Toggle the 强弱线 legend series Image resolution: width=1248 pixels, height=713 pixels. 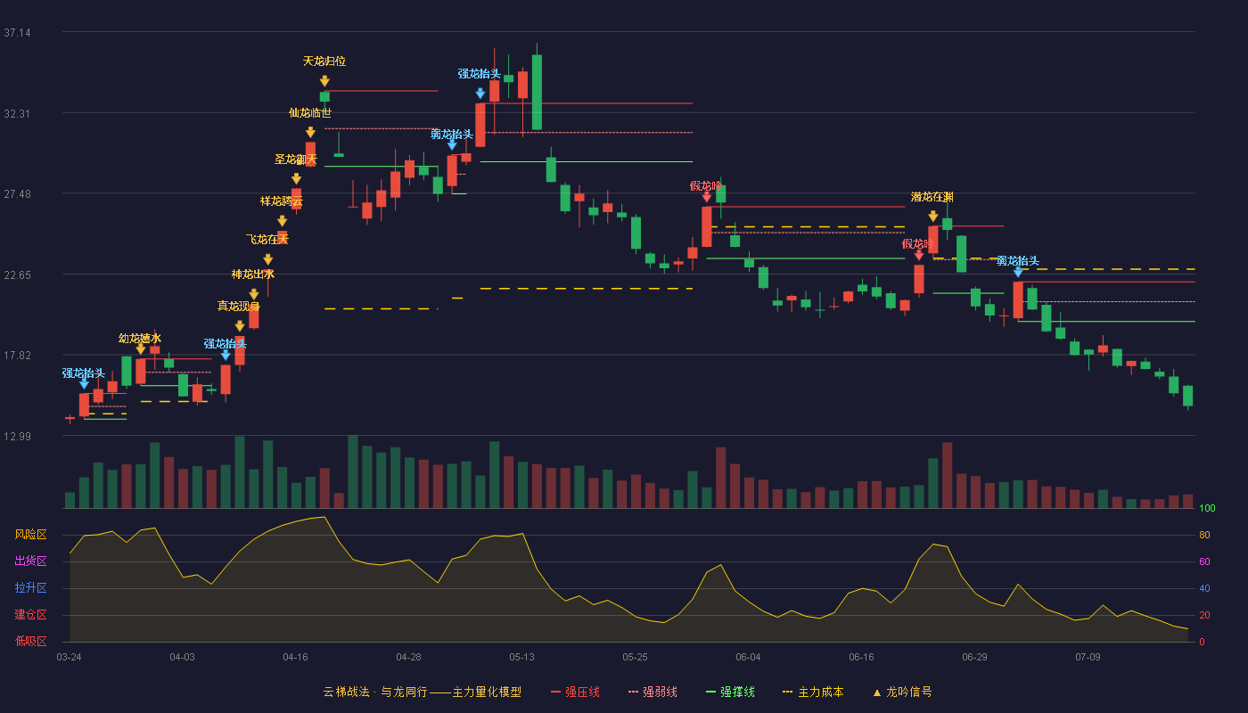pyautogui.click(x=653, y=692)
